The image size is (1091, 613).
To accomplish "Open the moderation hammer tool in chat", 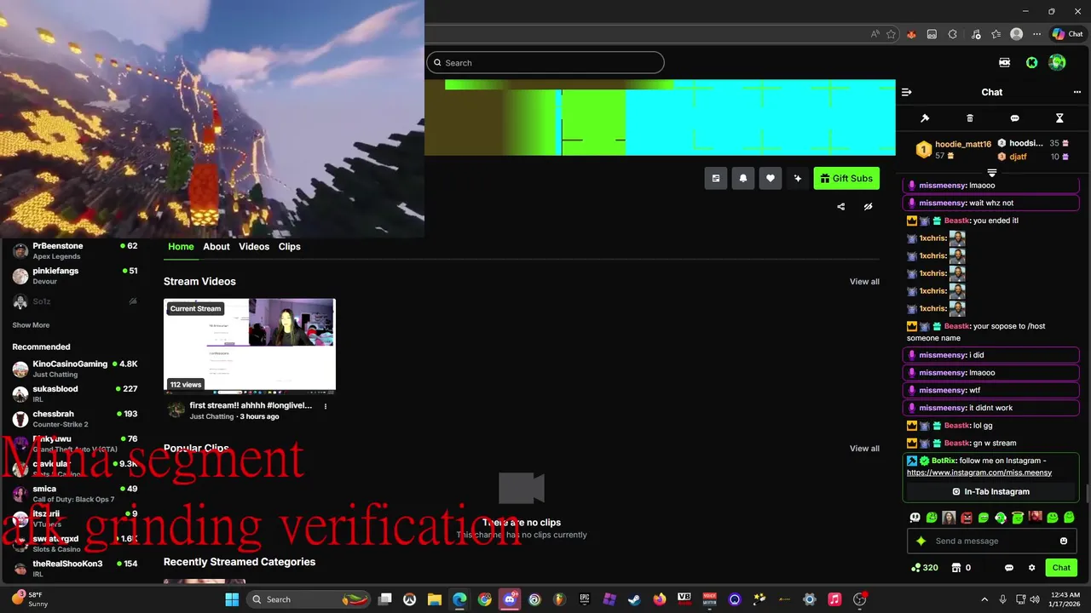I will [x=925, y=118].
